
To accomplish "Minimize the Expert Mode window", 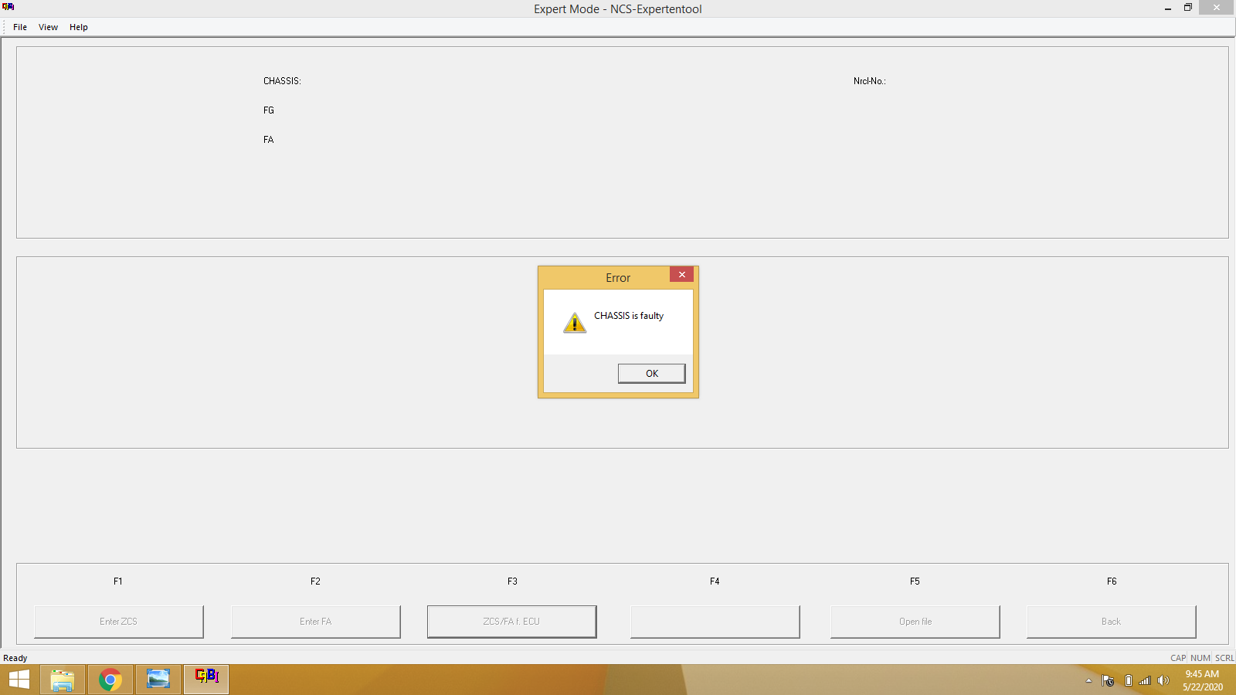I will 1167,8.
